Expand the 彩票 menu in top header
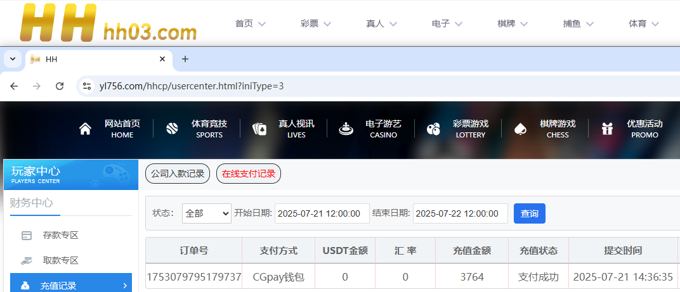 tap(316, 23)
